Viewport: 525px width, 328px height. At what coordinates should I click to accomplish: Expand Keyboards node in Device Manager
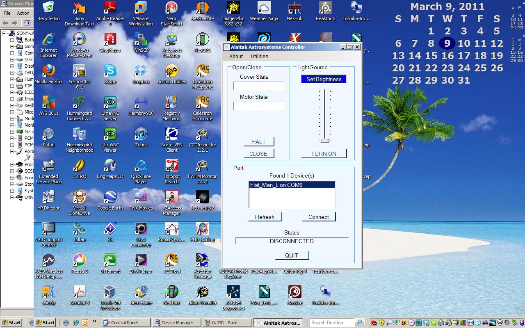click(x=12, y=105)
